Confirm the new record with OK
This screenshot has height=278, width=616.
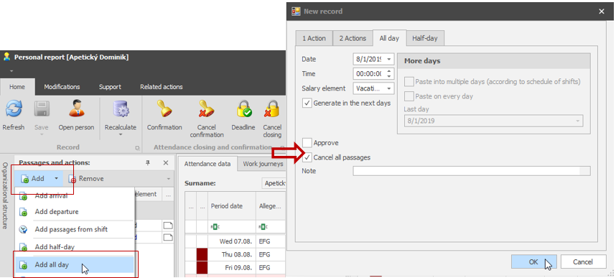[533, 262]
